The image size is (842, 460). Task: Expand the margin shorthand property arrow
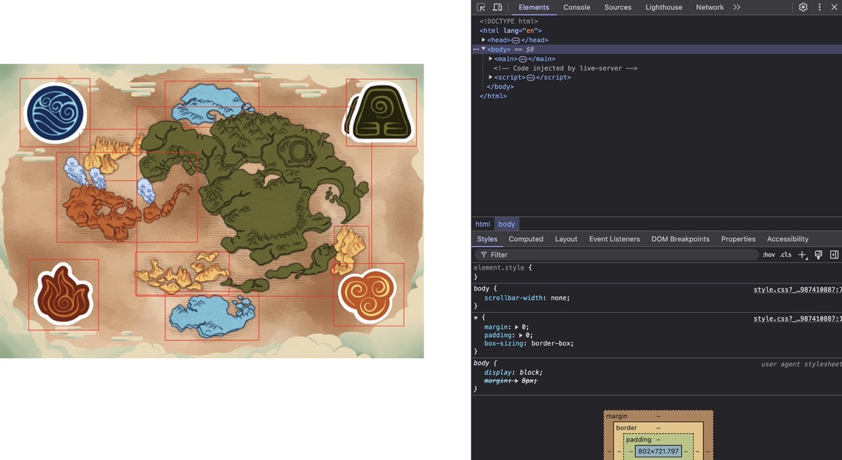[x=517, y=327]
